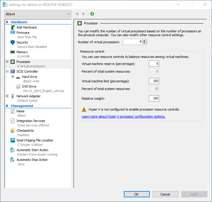Screen dimensions: 212x202
Task: Click the Network Adapter icon
Action: (x=13, y=96)
